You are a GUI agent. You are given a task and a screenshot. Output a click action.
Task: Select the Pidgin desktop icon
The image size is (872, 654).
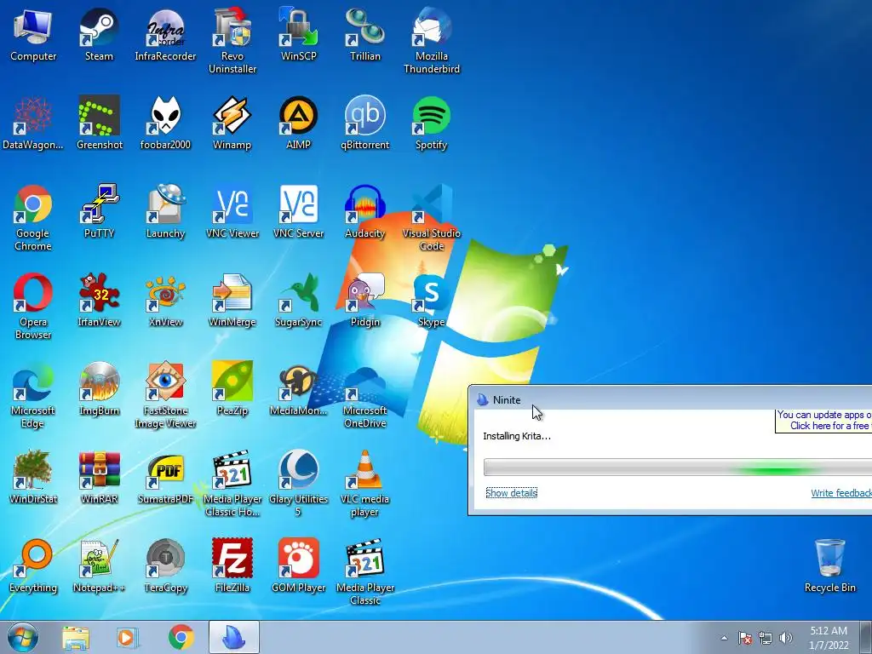[364, 300]
